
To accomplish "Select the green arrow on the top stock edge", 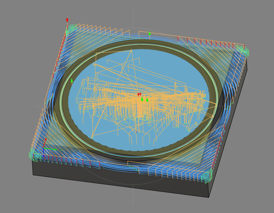I will pos(150,33).
